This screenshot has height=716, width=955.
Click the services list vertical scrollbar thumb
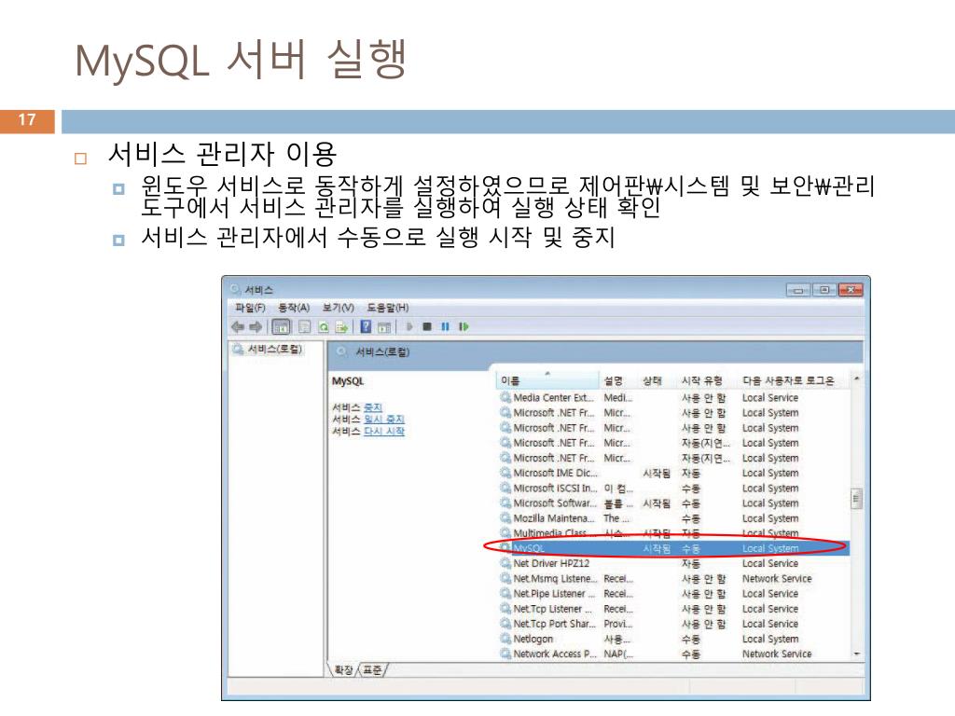[857, 499]
